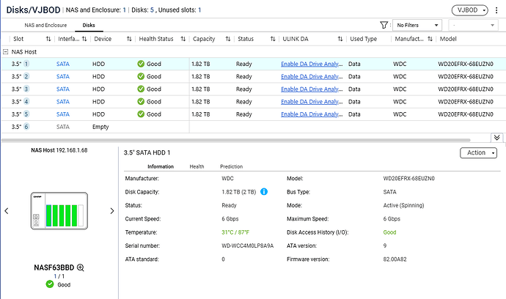Select the empty slot 6 row
This screenshot has height=299, width=506.
click(253, 127)
